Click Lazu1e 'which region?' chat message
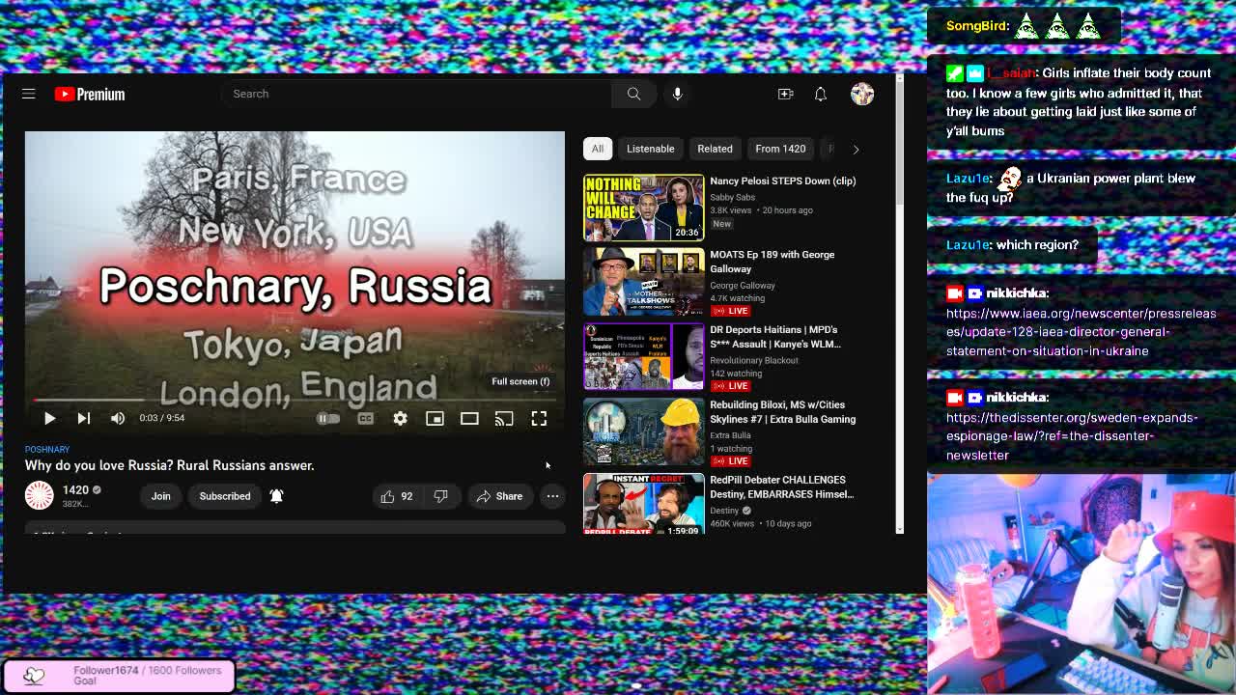The height and width of the screenshot is (695, 1236). tap(1012, 245)
